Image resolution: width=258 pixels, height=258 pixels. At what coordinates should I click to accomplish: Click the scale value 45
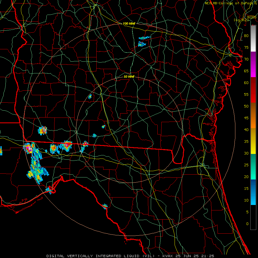[x=246, y=118]
